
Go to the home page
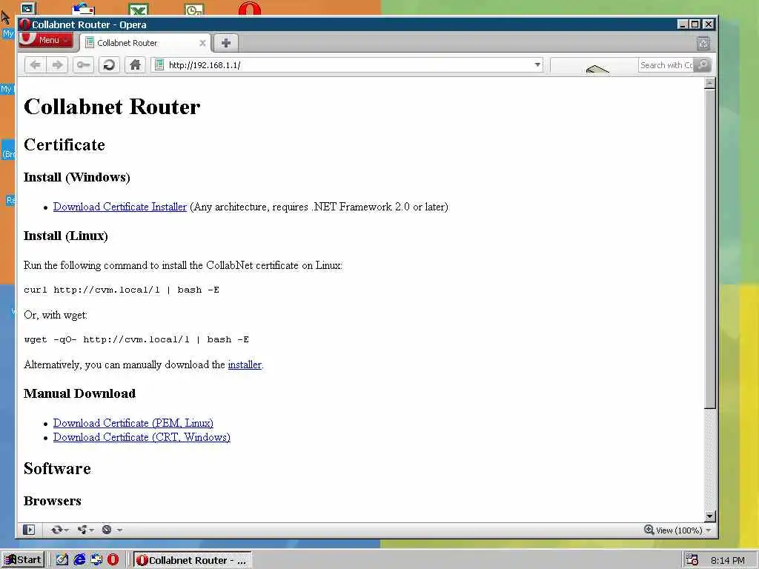coord(135,65)
